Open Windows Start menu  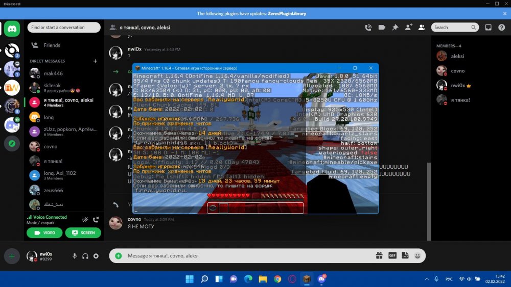(190, 279)
